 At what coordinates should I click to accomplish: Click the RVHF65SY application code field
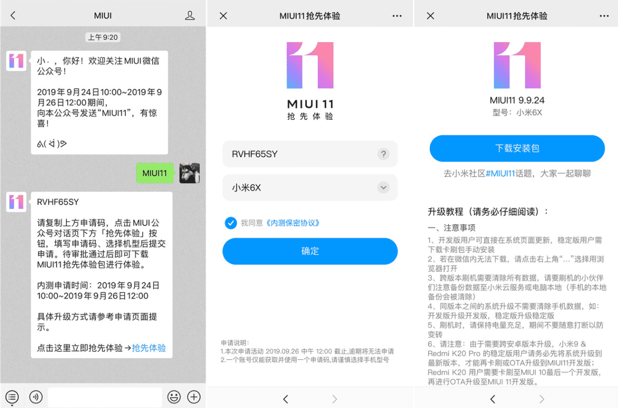click(310, 154)
